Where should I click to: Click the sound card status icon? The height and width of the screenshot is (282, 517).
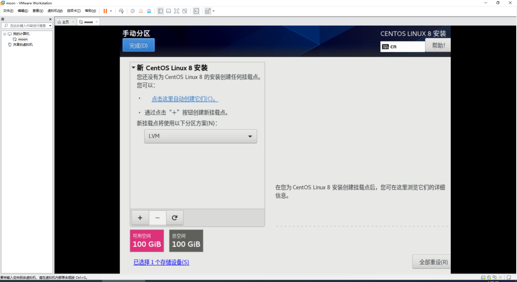click(500, 278)
